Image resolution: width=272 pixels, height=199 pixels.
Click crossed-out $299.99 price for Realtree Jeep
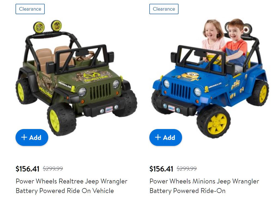pos(53,169)
